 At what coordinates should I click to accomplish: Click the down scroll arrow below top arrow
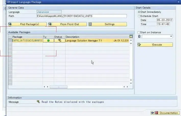click(131, 44)
